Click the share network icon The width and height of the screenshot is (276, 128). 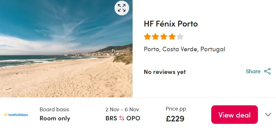(x=267, y=71)
